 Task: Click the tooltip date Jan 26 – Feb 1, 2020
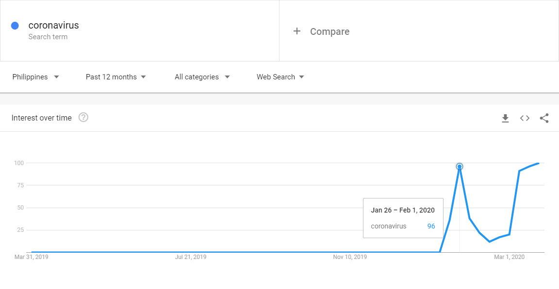(403, 210)
